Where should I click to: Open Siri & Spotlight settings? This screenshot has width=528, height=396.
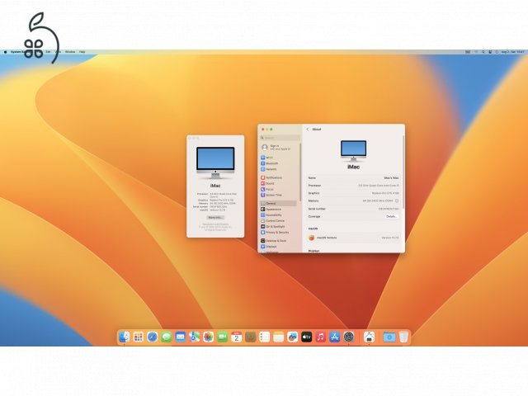[x=278, y=227]
